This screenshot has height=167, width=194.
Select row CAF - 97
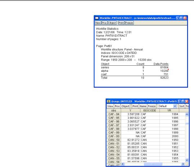point(114,125)
